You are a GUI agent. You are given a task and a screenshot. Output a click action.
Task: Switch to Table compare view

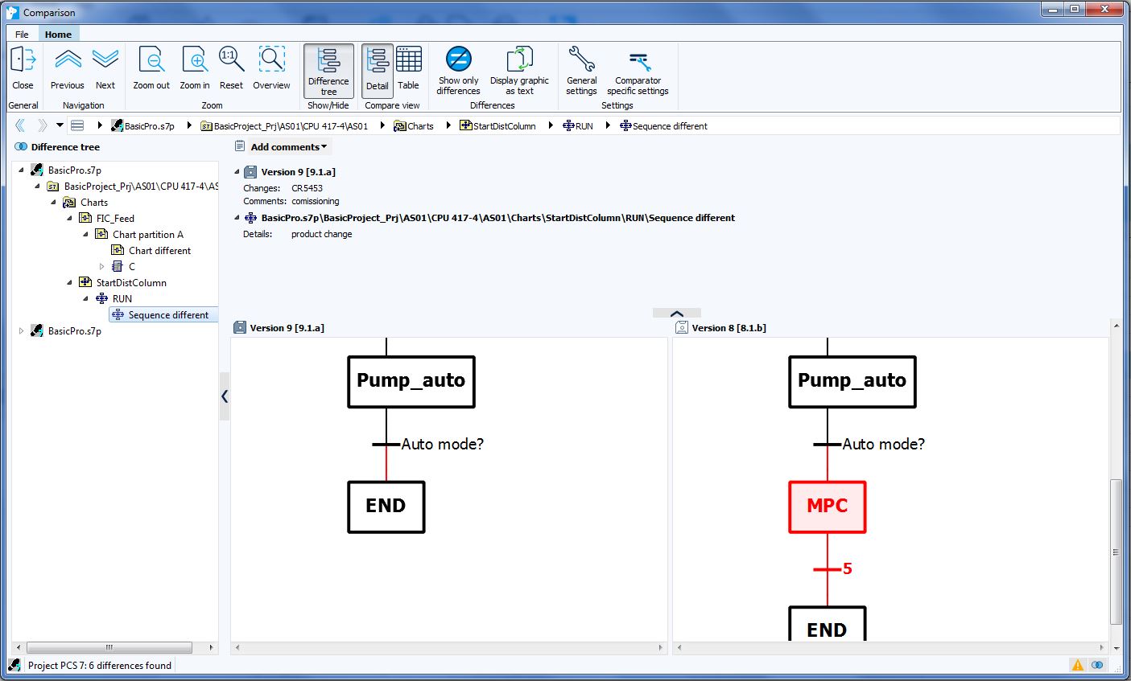coord(408,68)
